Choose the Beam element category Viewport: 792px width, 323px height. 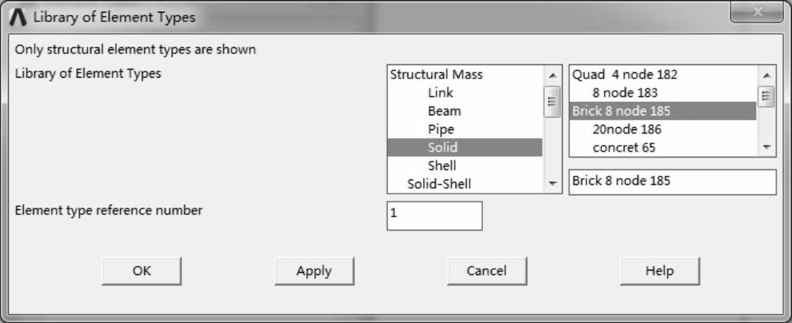[x=444, y=112]
